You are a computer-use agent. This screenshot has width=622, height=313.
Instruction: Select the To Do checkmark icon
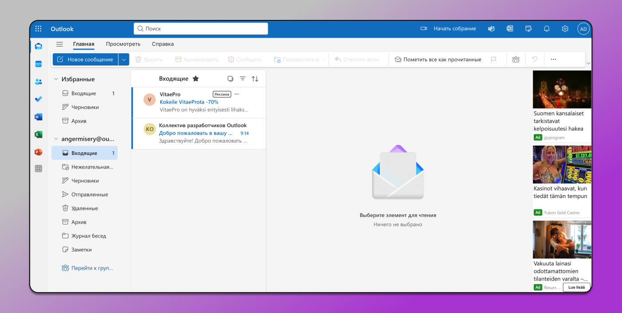38,99
